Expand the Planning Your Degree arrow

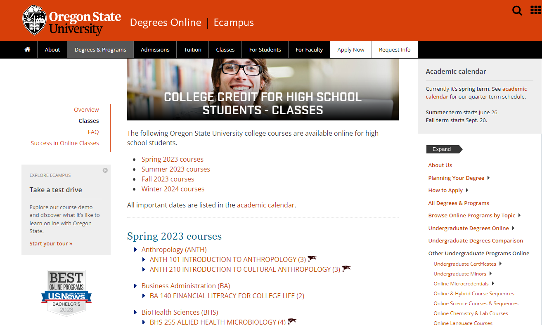pos(489,178)
